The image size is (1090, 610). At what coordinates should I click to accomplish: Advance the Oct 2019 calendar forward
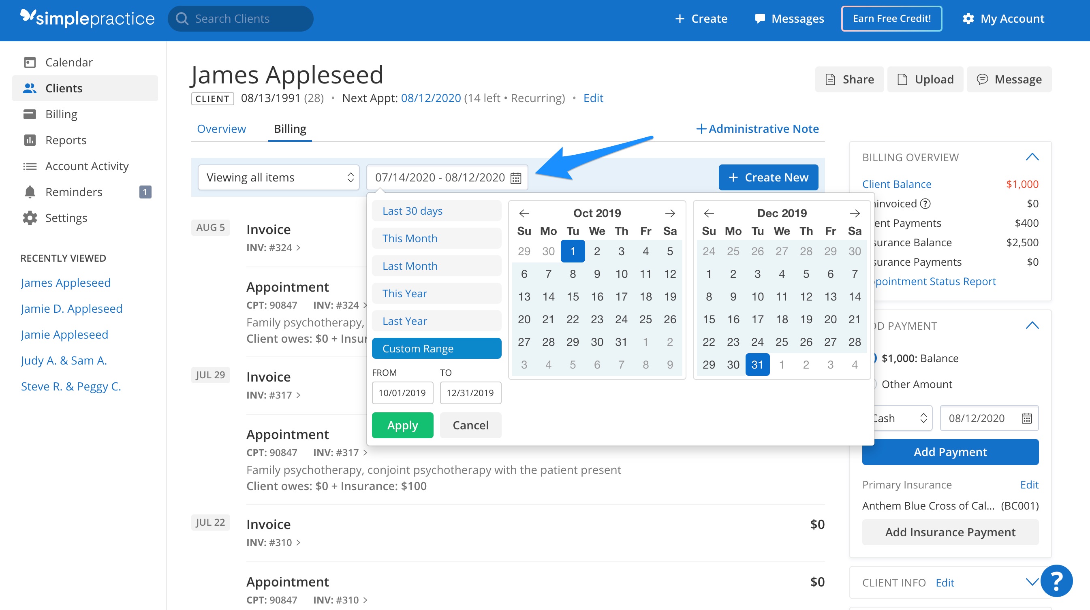(670, 213)
